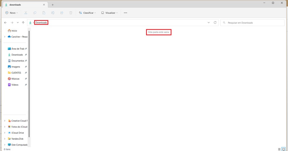This screenshot has height=151, width=288.
Task: Add a new tab with plus button
Action: click(52, 5)
